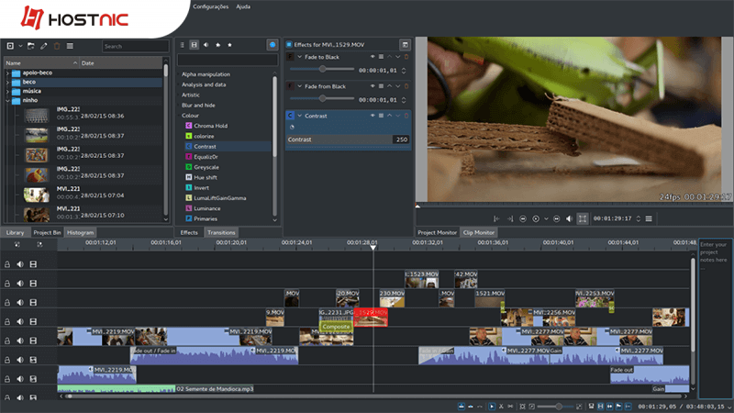734x413 pixels.
Task: Switch to the Transitions tab
Action: coord(221,232)
